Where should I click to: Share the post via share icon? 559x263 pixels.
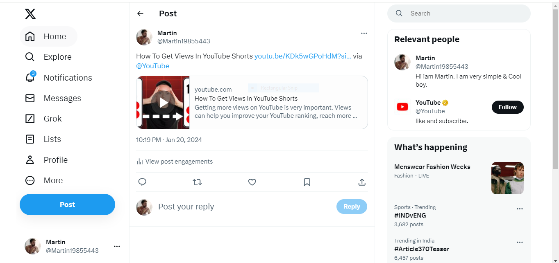362,182
